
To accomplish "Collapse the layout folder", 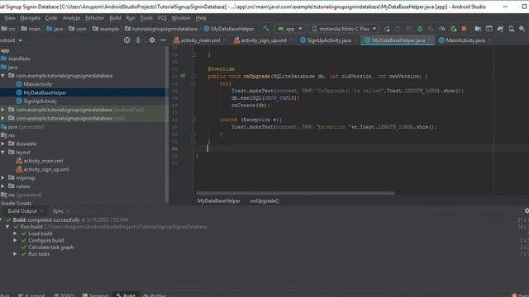I will pyautogui.click(x=3, y=152).
